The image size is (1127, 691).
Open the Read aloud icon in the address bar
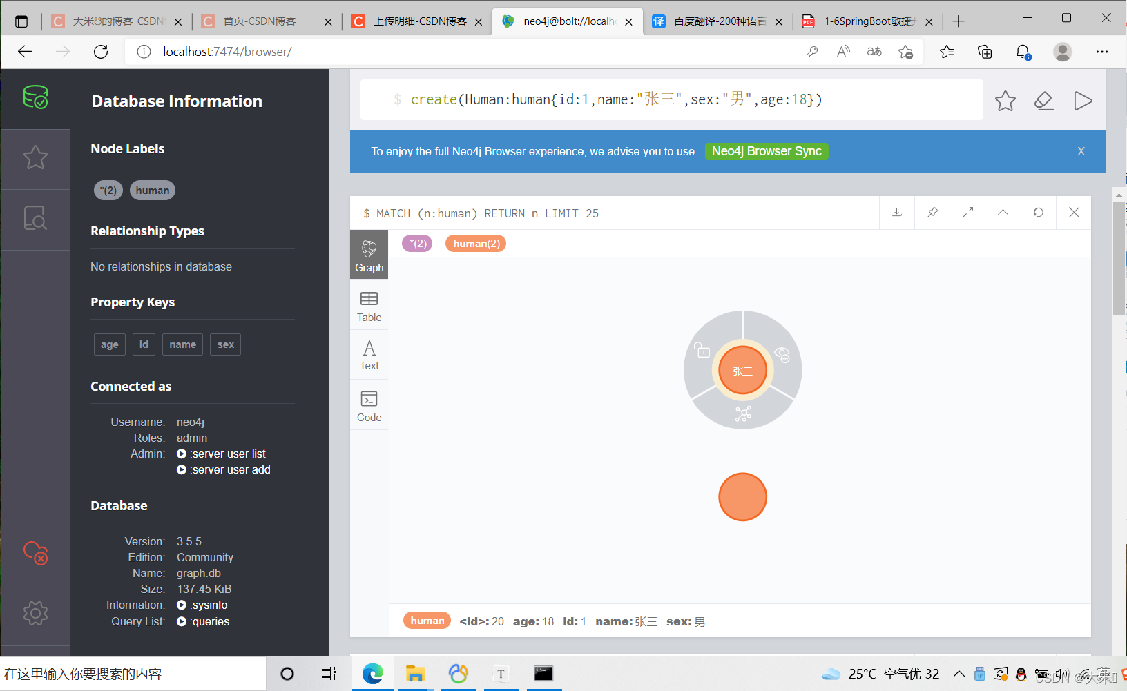[843, 52]
